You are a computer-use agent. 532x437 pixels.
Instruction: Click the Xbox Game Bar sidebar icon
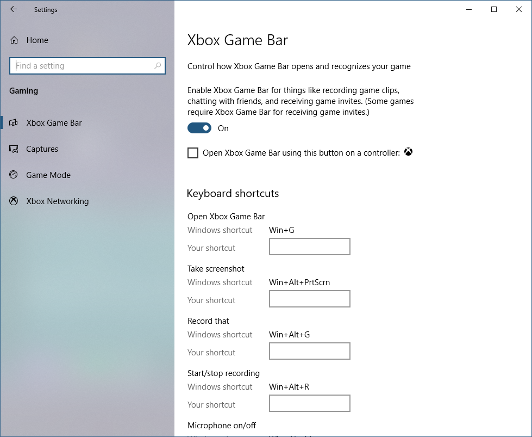tap(14, 122)
